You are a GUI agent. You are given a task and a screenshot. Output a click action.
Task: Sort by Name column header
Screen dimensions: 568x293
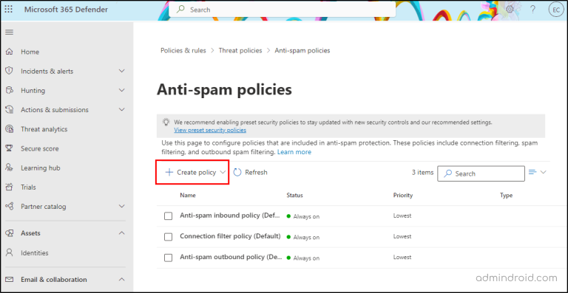click(188, 195)
